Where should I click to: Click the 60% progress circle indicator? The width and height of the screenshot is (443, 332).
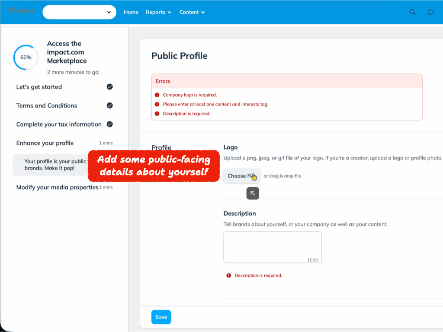point(26,57)
